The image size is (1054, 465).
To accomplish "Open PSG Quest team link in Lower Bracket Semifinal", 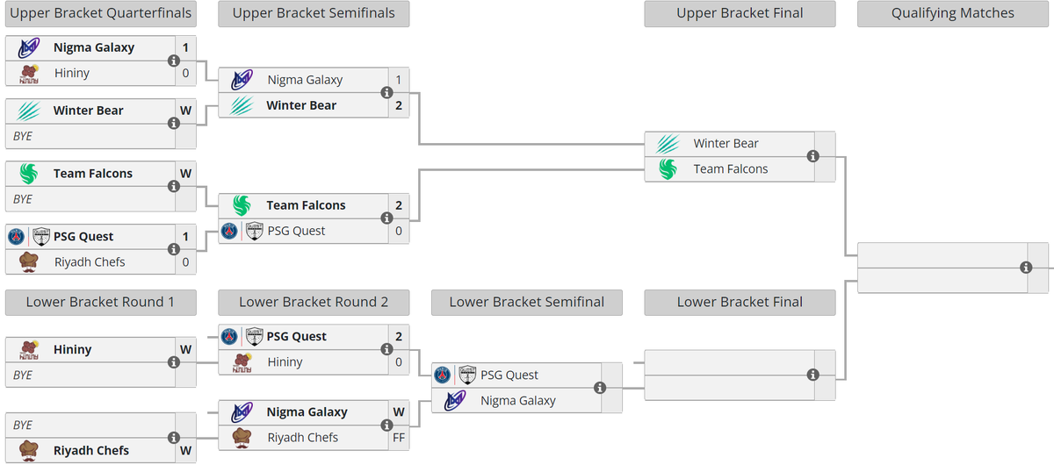I will point(509,375).
